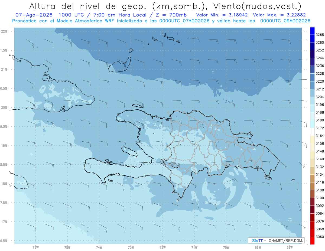
Task: Click the '17N' latitude label
Action: tap(4, 222)
